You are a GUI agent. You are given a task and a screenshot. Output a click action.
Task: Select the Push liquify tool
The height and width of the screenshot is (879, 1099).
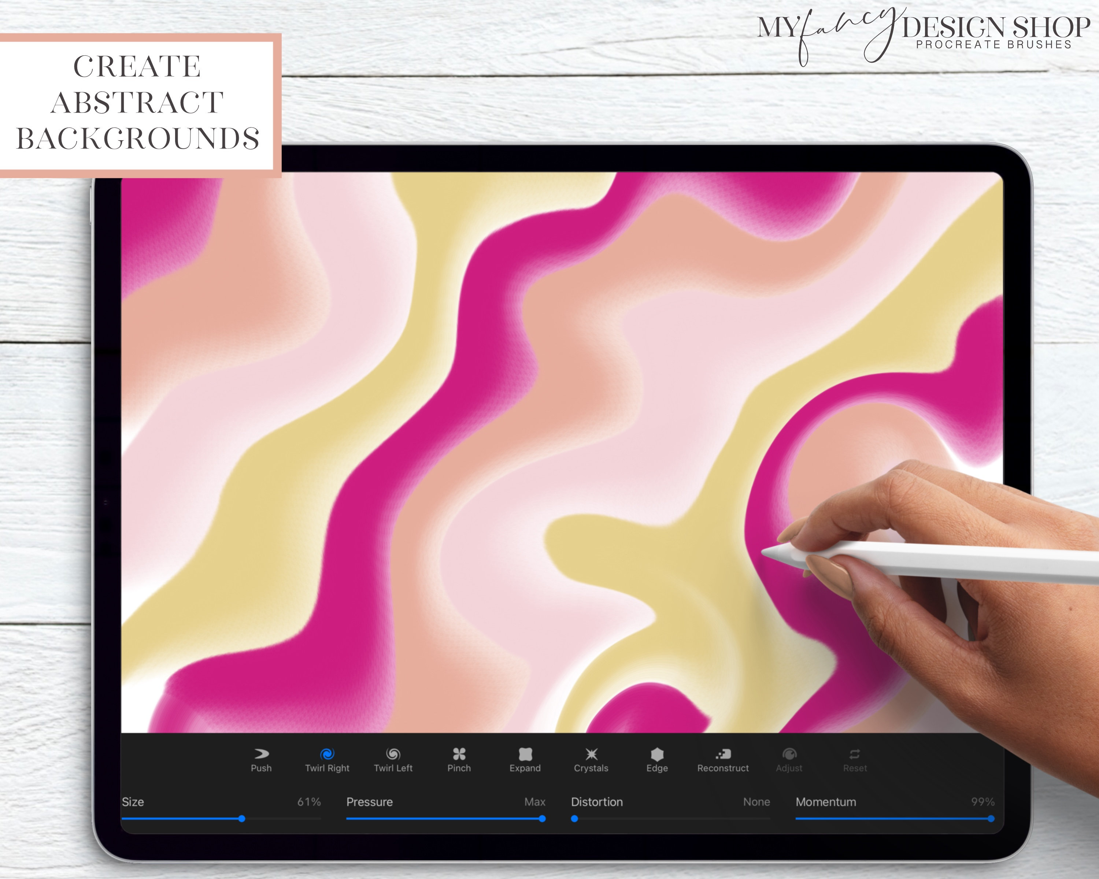tap(261, 760)
